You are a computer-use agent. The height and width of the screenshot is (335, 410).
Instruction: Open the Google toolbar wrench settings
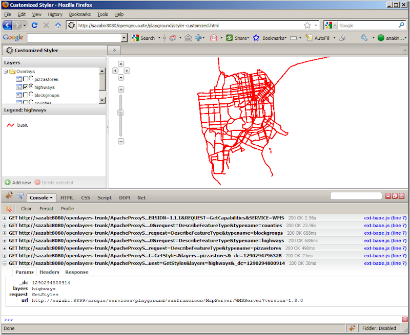click(x=364, y=38)
